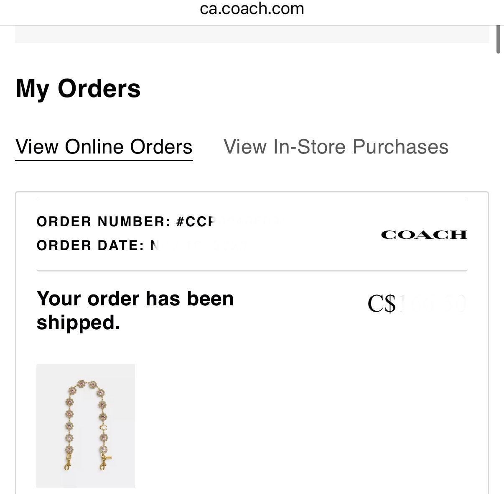504x494 pixels.
Task: Click the Your order has been shipped status
Action: tap(135, 310)
